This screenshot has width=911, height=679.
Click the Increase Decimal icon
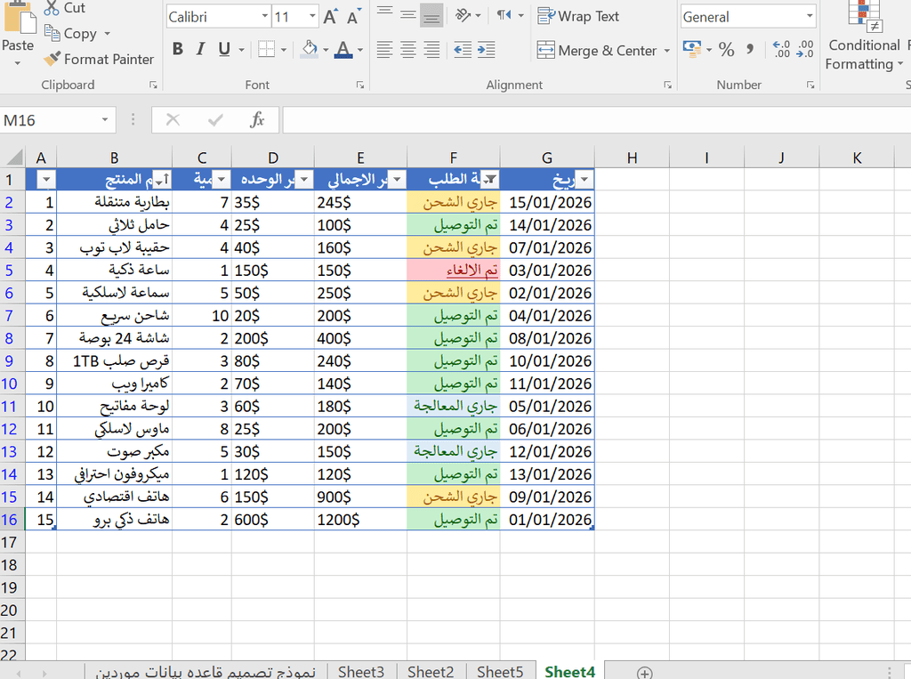782,50
